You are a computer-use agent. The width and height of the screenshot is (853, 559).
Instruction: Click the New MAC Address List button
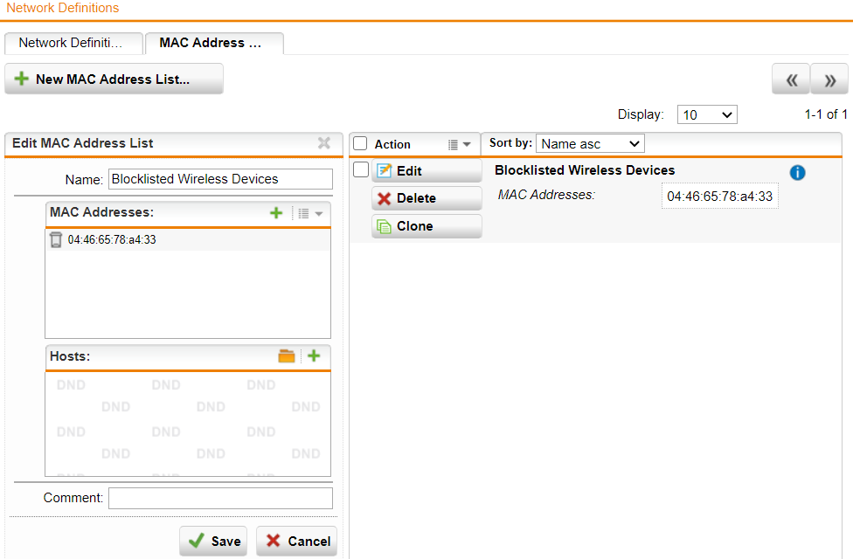[114, 79]
